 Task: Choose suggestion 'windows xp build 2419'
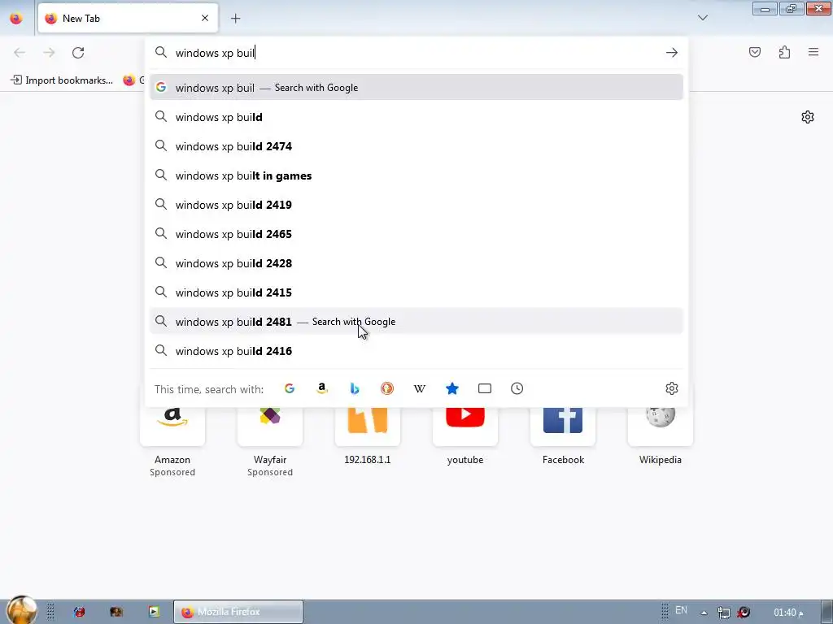click(x=416, y=205)
